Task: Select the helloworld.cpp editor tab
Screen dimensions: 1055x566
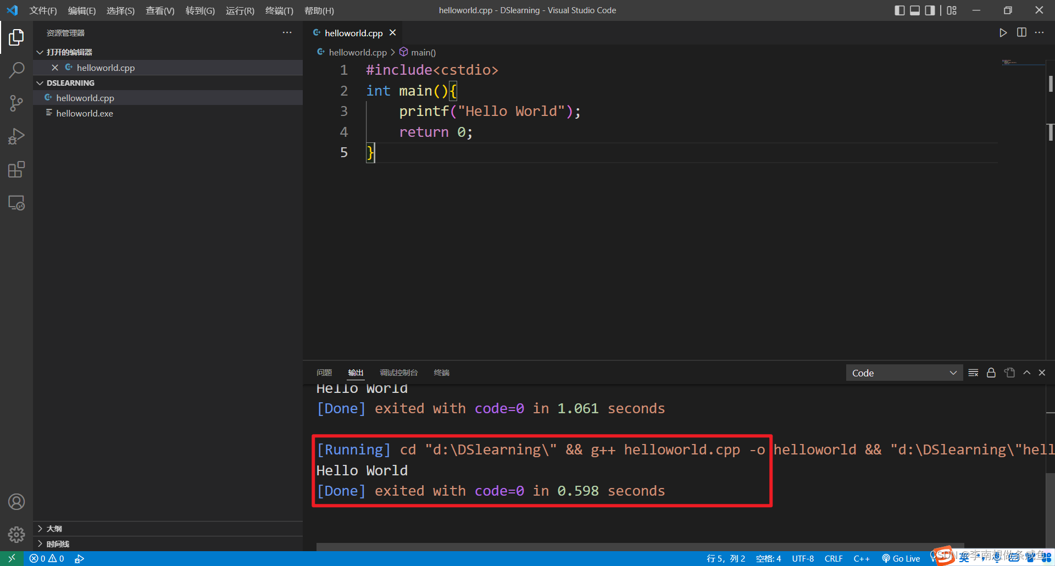Action: [x=353, y=33]
